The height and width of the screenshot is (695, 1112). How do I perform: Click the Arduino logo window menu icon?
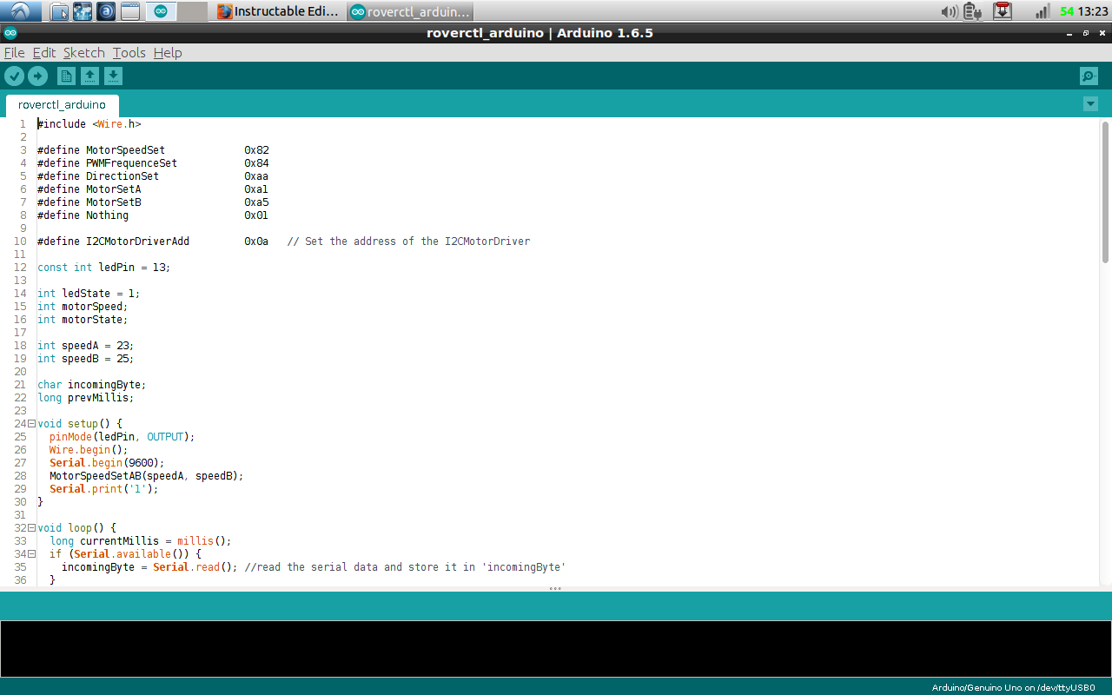tap(10, 33)
